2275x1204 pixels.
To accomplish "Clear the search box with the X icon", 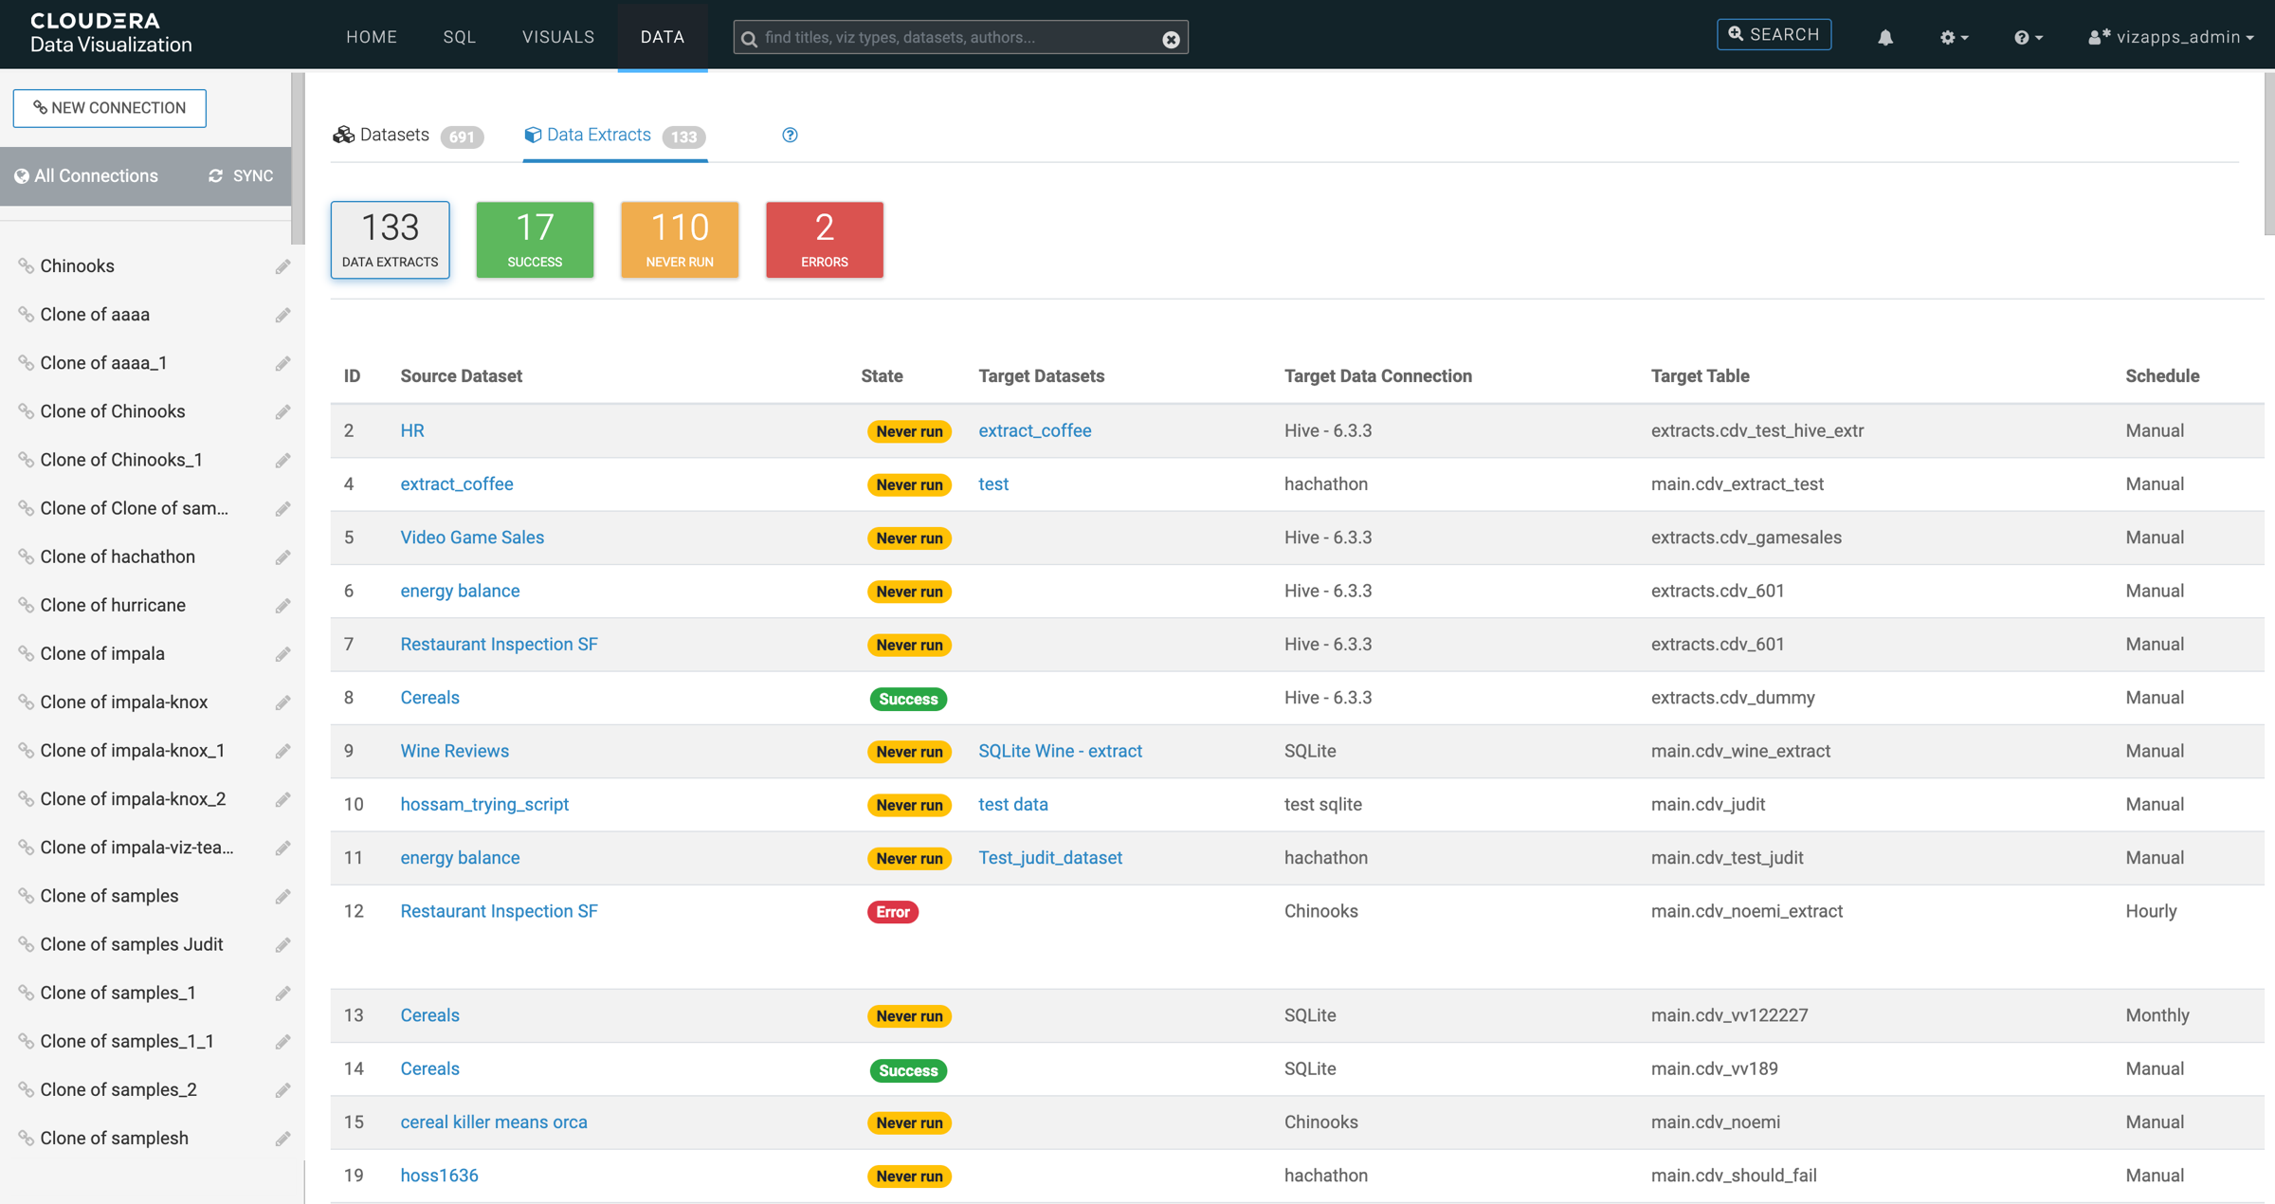I will click(x=1171, y=38).
